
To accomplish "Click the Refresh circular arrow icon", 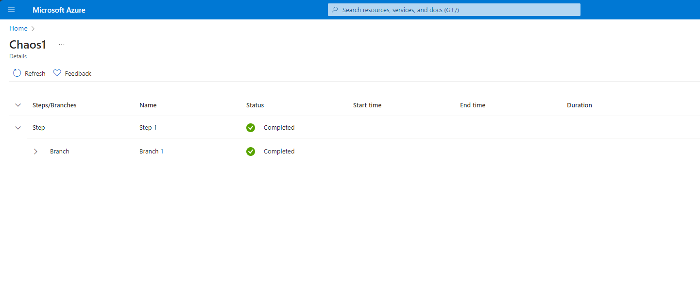I will (x=17, y=73).
